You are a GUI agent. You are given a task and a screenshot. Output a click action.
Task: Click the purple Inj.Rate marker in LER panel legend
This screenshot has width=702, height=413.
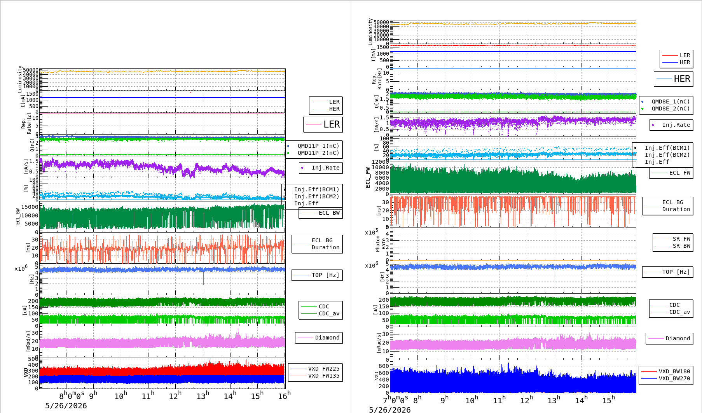302,168
